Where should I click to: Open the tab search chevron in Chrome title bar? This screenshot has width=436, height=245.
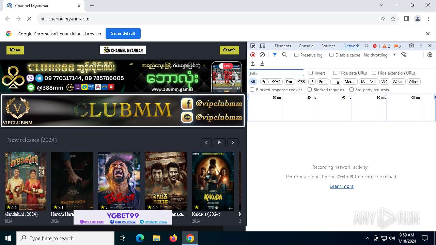pos(381,5)
